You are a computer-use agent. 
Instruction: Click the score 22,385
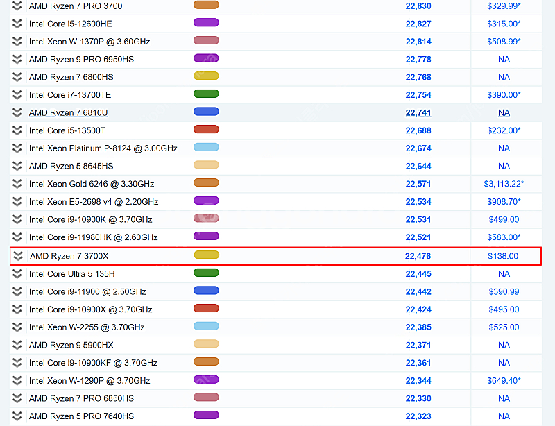point(418,327)
